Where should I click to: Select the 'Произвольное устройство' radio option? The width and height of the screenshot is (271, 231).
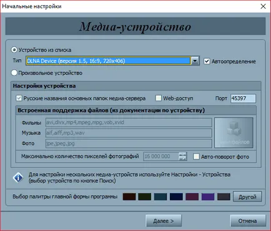coord(14,73)
